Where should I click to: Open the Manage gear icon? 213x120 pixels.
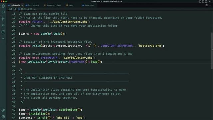point(3,117)
